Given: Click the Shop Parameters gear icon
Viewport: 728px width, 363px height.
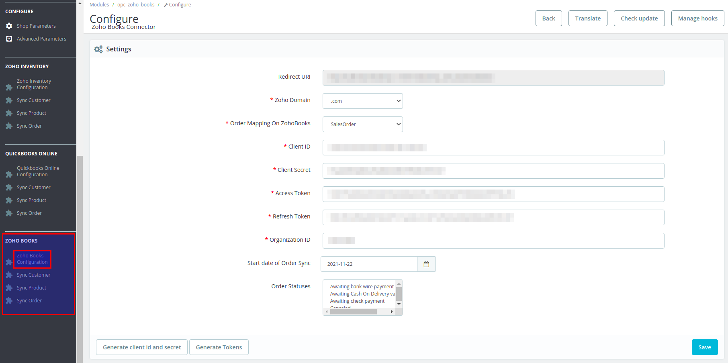Looking at the screenshot, I should point(9,26).
